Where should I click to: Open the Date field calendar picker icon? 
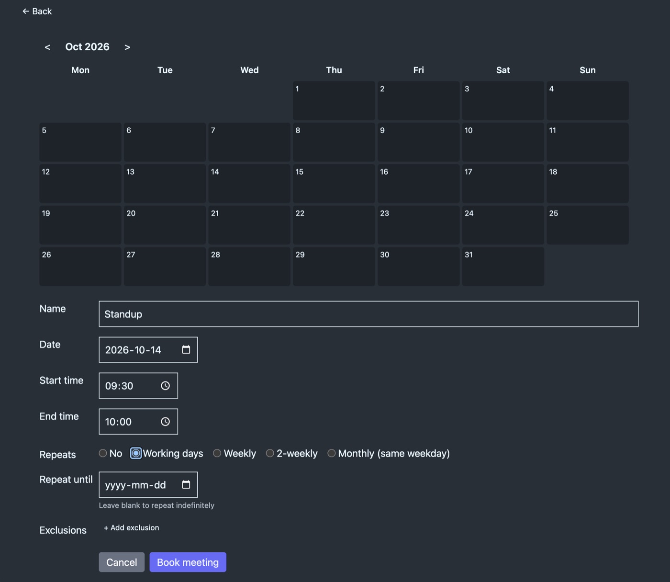click(x=186, y=350)
